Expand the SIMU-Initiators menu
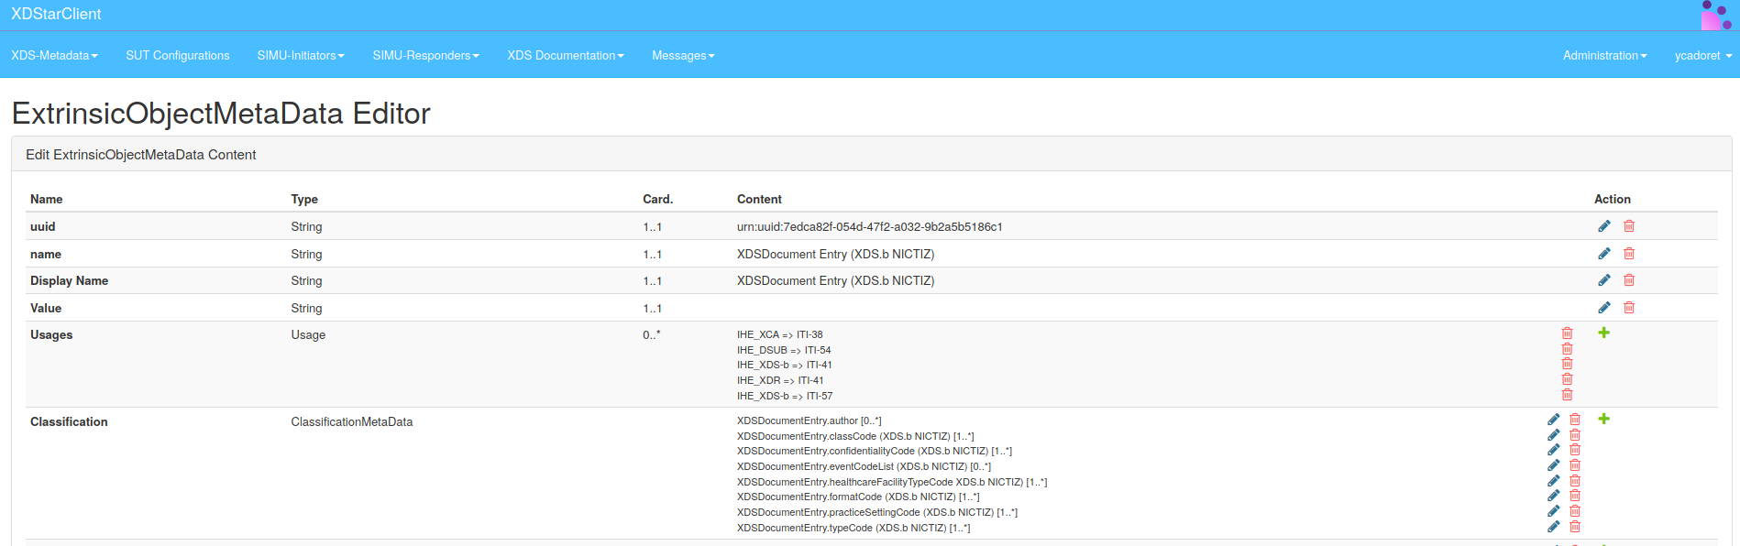Viewport: 1740px width, 546px height. pyautogui.click(x=301, y=56)
